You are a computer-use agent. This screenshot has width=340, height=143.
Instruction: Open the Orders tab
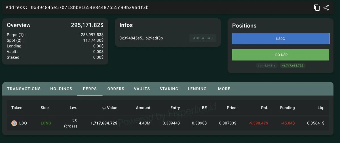(116, 89)
